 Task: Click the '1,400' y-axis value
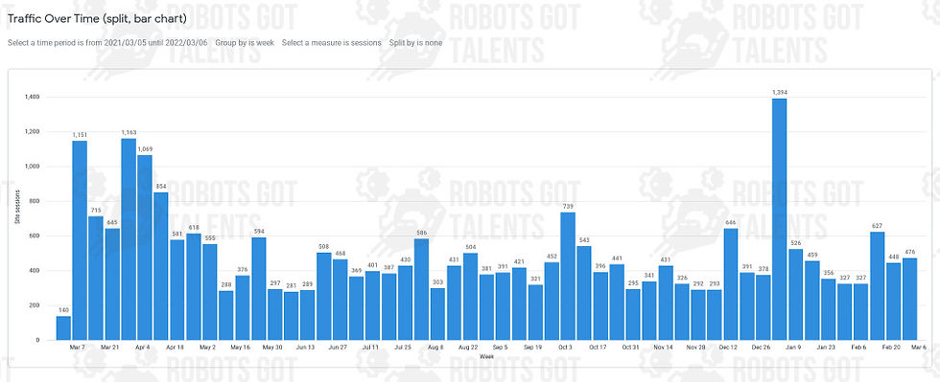tap(32, 97)
